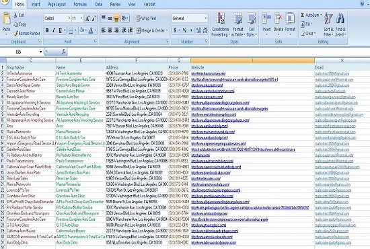Open Clipboard group dialog launcher

(x=40, y=41)
